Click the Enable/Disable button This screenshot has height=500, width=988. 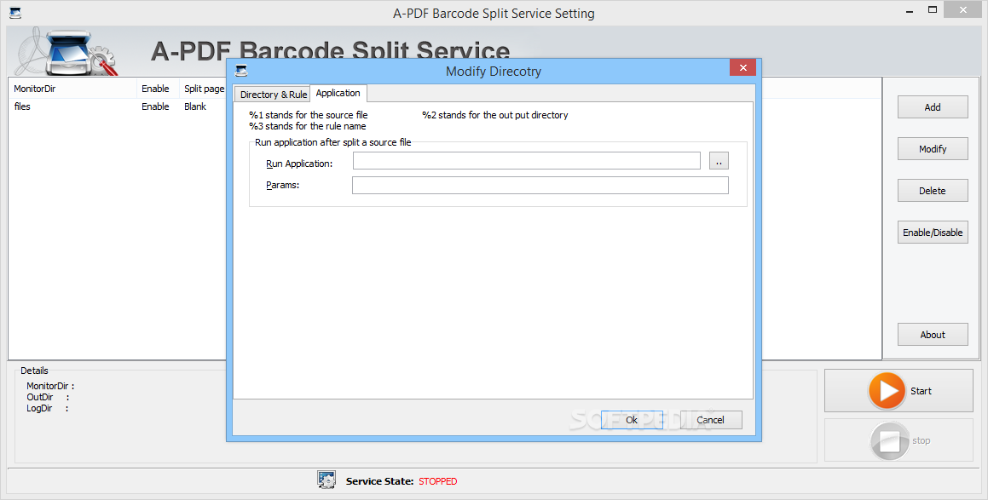coord(933,233)
